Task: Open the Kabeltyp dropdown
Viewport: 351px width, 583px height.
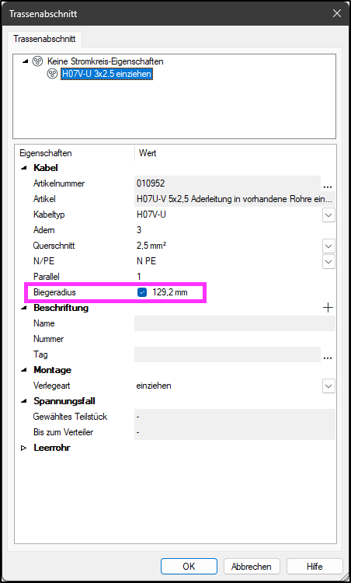Action: click(328, 215)
